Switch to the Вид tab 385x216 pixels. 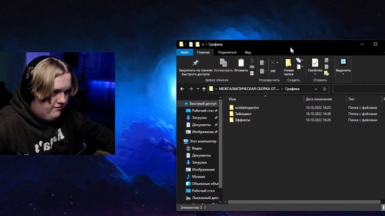click(x=248, y=52)
